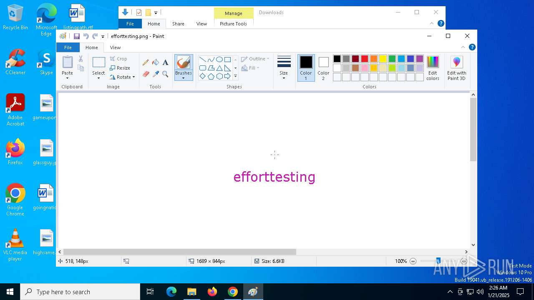This screenshot has width=534, height=300.
Task: Open Customize Quick Access Toolbar dropdown
Action: (x=103, y=37)
